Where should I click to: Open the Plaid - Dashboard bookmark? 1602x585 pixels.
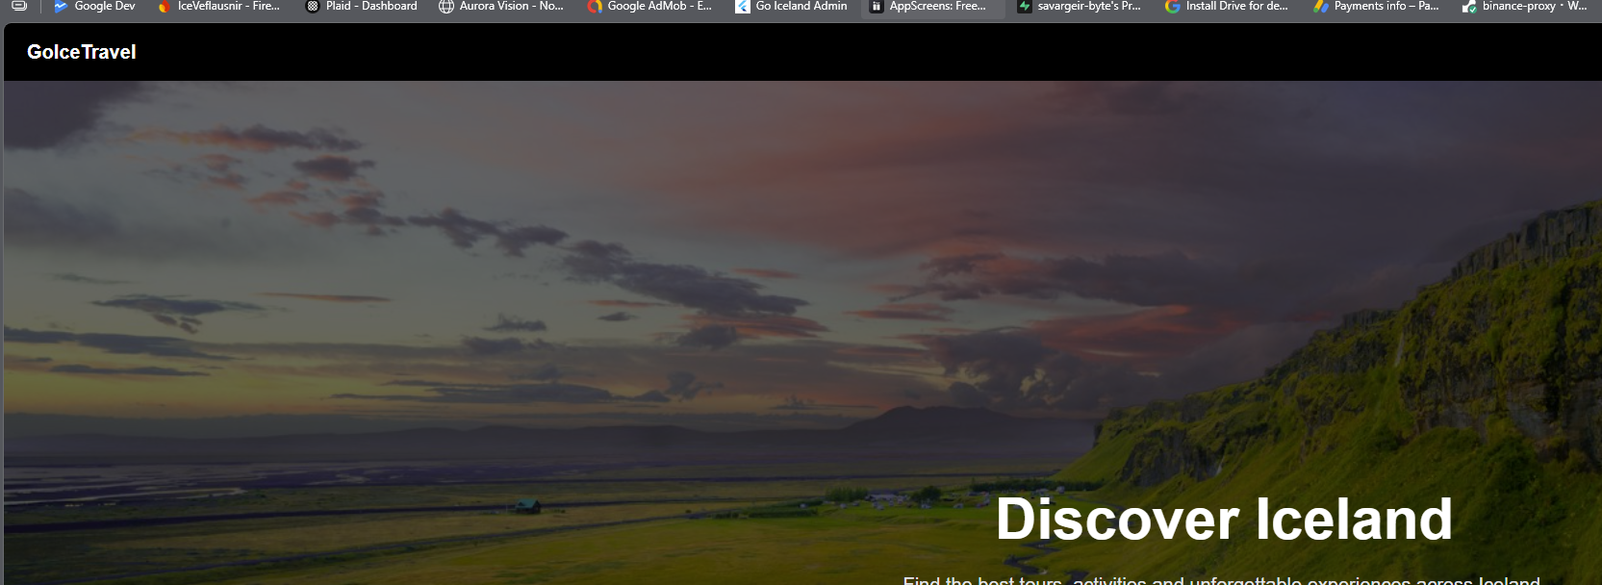tap(371, 7)
